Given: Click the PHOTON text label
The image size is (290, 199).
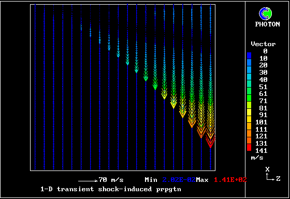Looking at the screenshot, I should [267, 24].
